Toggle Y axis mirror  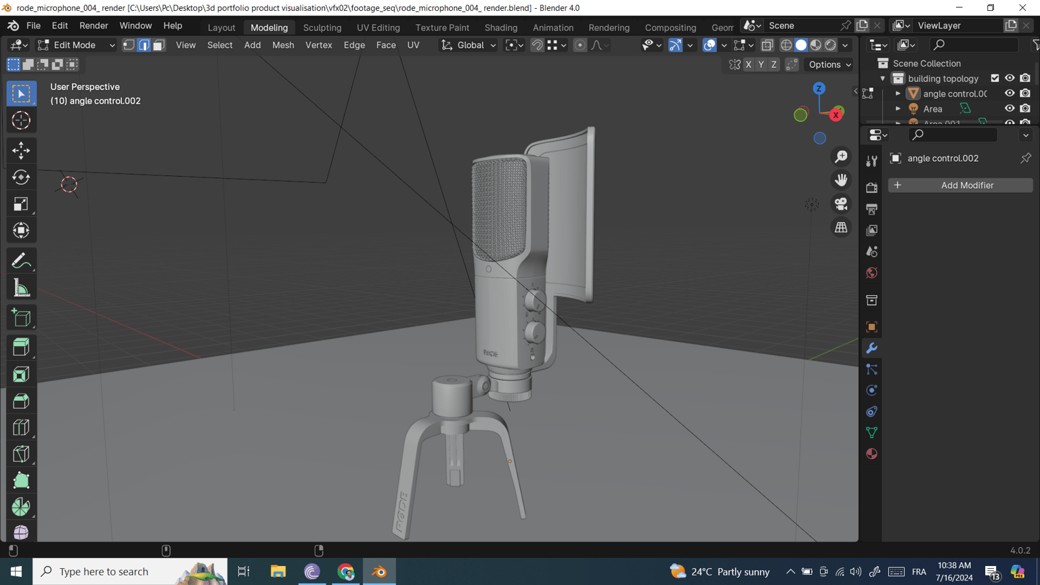click(x=761, y=64)
